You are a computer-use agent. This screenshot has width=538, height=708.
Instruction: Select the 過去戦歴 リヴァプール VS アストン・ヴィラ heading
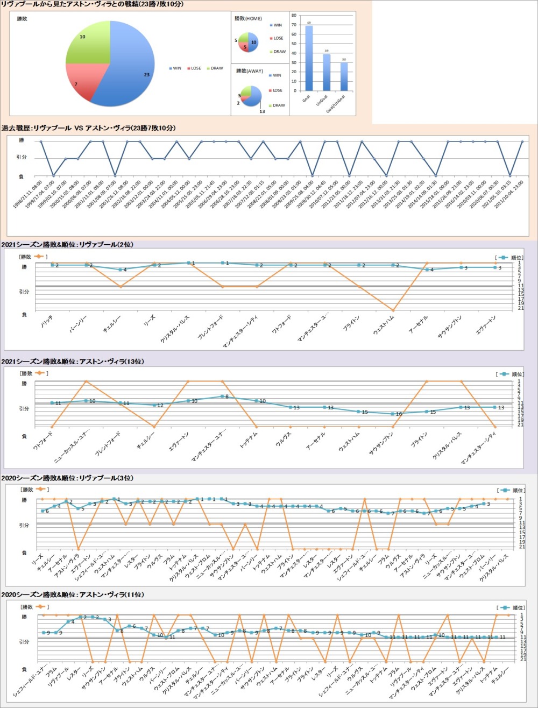tap(89, 128)
